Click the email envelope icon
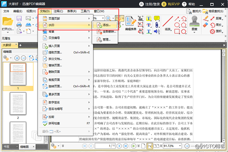Image resolution: width=228 pixels, height=152 pixels. 28,18
